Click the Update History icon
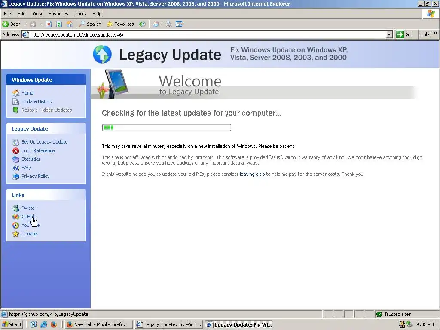 (16, 101)
